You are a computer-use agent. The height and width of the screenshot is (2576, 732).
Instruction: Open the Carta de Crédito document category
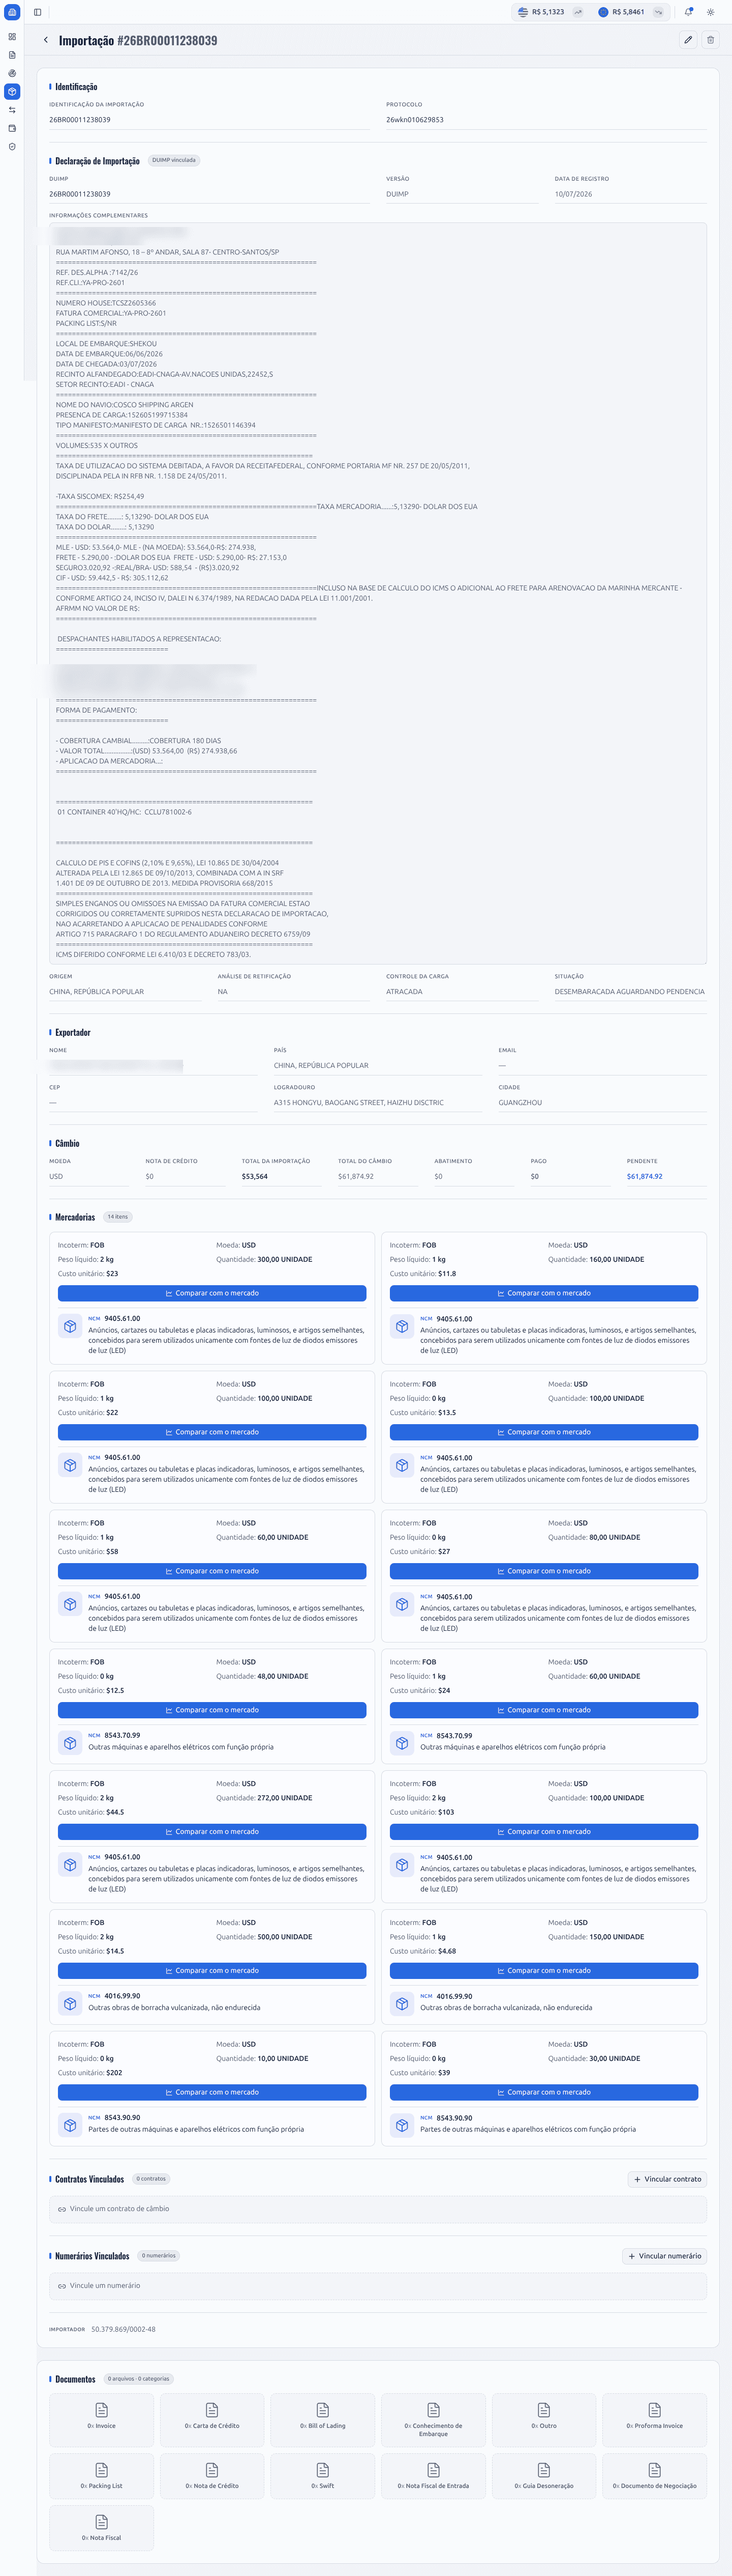pos(211,2420)
